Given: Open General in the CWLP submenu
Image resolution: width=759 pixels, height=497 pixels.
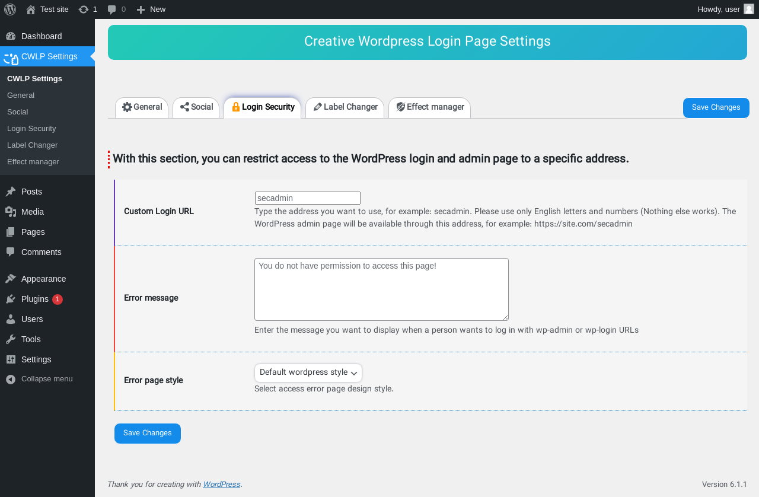Looking at the screenshot, I should [x=21, y=95].
